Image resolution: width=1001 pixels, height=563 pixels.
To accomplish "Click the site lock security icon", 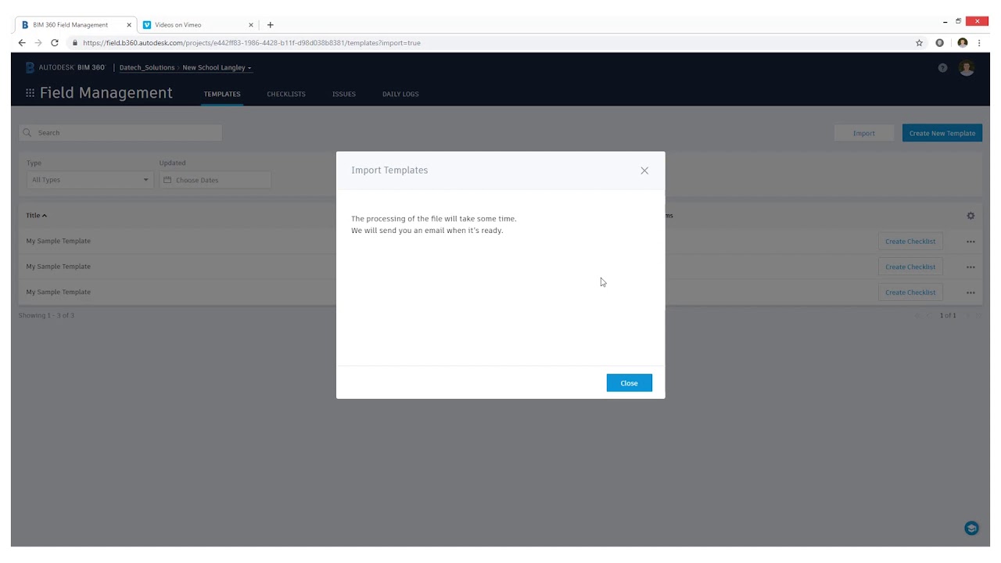I will [75, 43].
